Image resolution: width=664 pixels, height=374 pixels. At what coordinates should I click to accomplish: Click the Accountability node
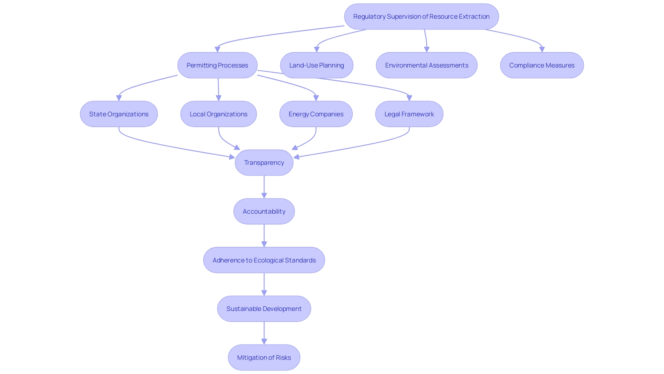(x=264, y=211)
